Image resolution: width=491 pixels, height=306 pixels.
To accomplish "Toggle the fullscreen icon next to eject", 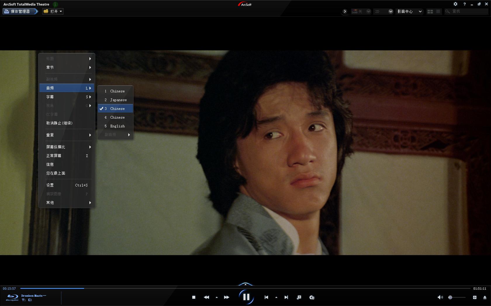I will (x=475, y=297).
